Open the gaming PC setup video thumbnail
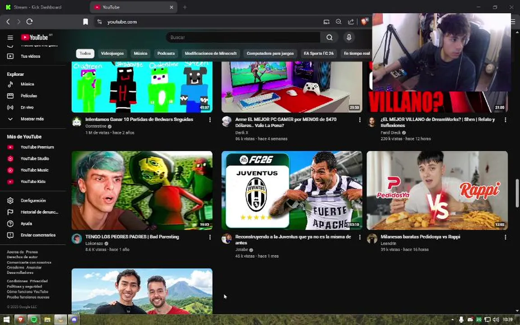The image size is (520, 325). coord(292,87)
